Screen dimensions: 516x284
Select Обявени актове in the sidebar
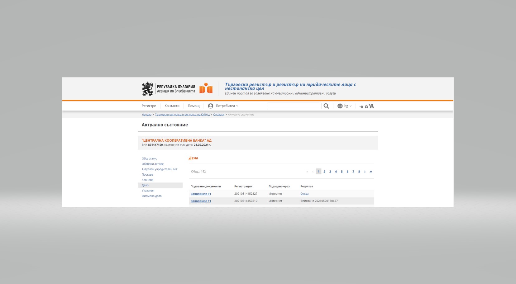(x=153, y=164)
